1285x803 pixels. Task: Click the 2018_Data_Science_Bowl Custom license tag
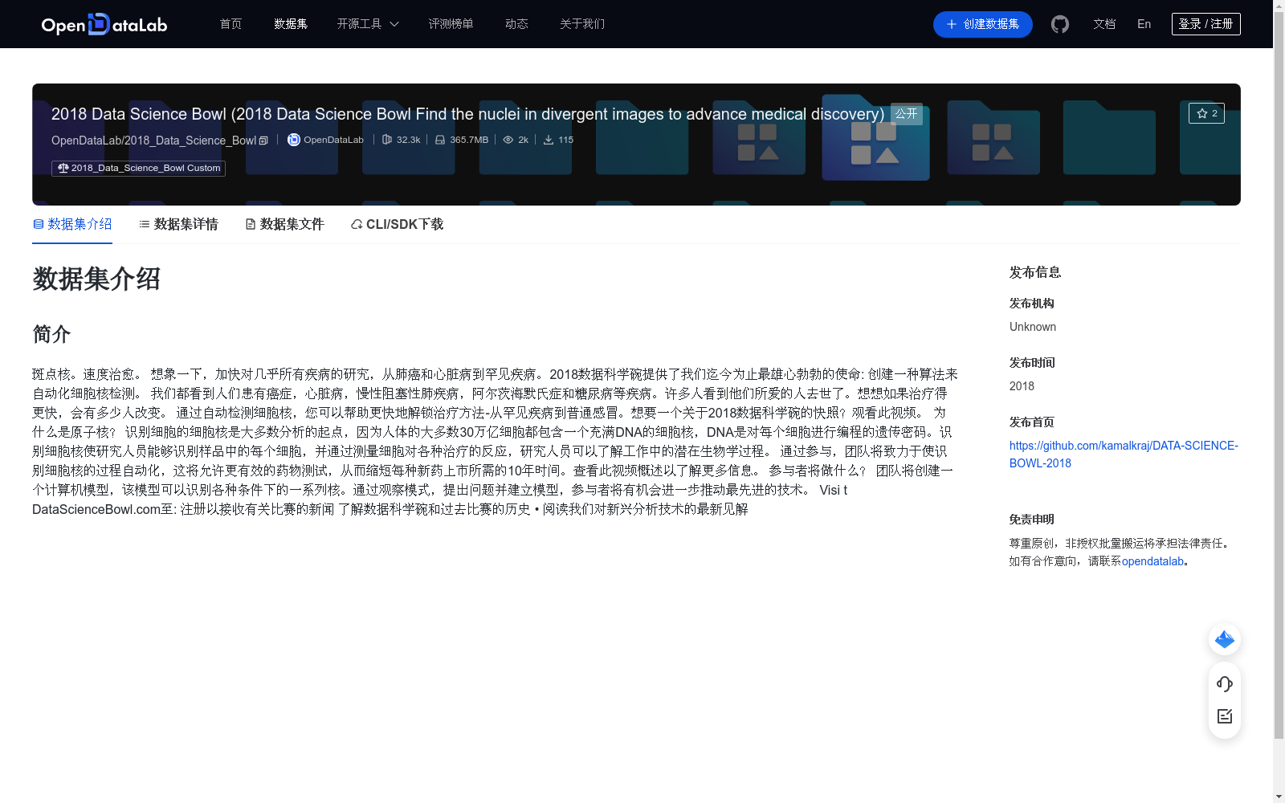tap(138, 168)
